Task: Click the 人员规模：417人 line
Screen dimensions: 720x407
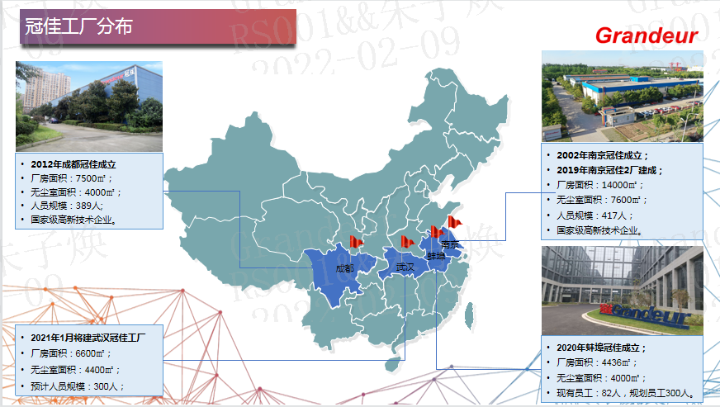Action: [595, 215]
